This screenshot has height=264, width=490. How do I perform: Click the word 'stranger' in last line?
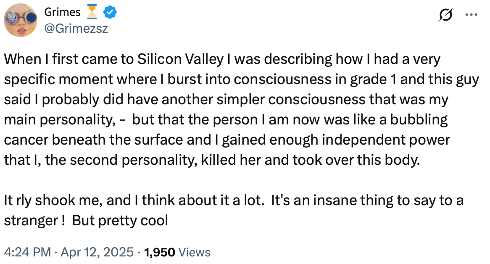[31, 221]
